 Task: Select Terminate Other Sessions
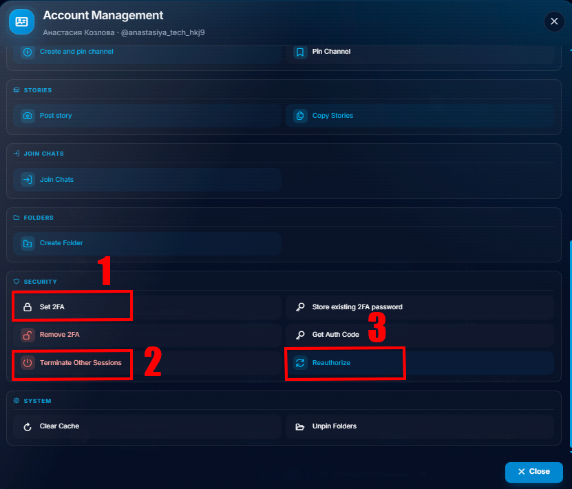pyautogui.click(x=147, y=363)
